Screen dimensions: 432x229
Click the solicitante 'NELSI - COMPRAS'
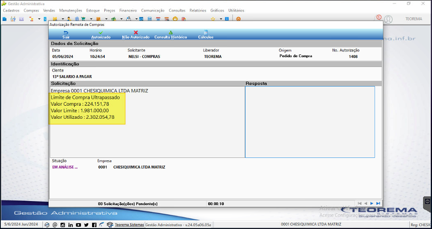(144, 57)
